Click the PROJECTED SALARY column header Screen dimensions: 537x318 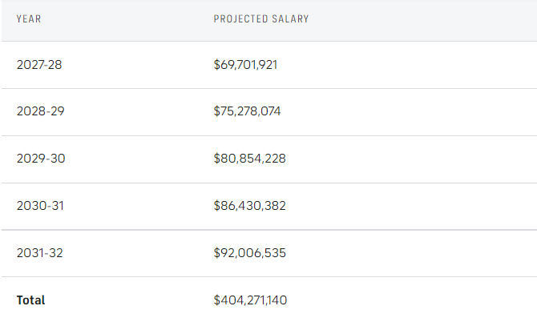(x=261, y=19)
